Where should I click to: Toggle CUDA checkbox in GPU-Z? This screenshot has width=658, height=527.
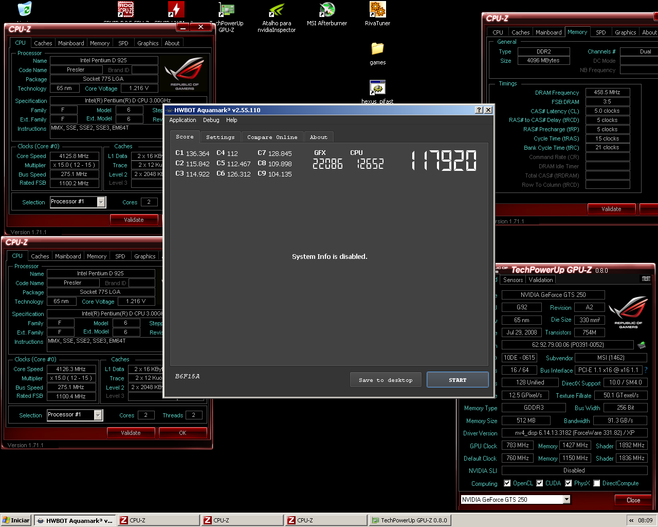point(540,483)
